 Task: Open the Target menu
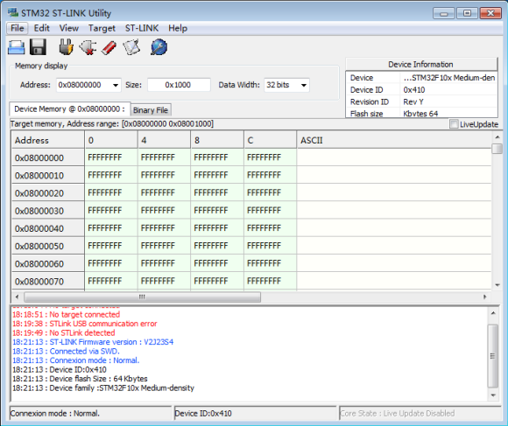point(102,28)
